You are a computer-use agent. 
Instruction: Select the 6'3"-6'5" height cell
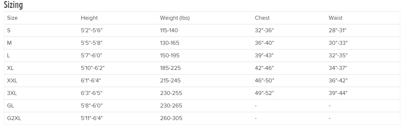click(x=92, y=93)
